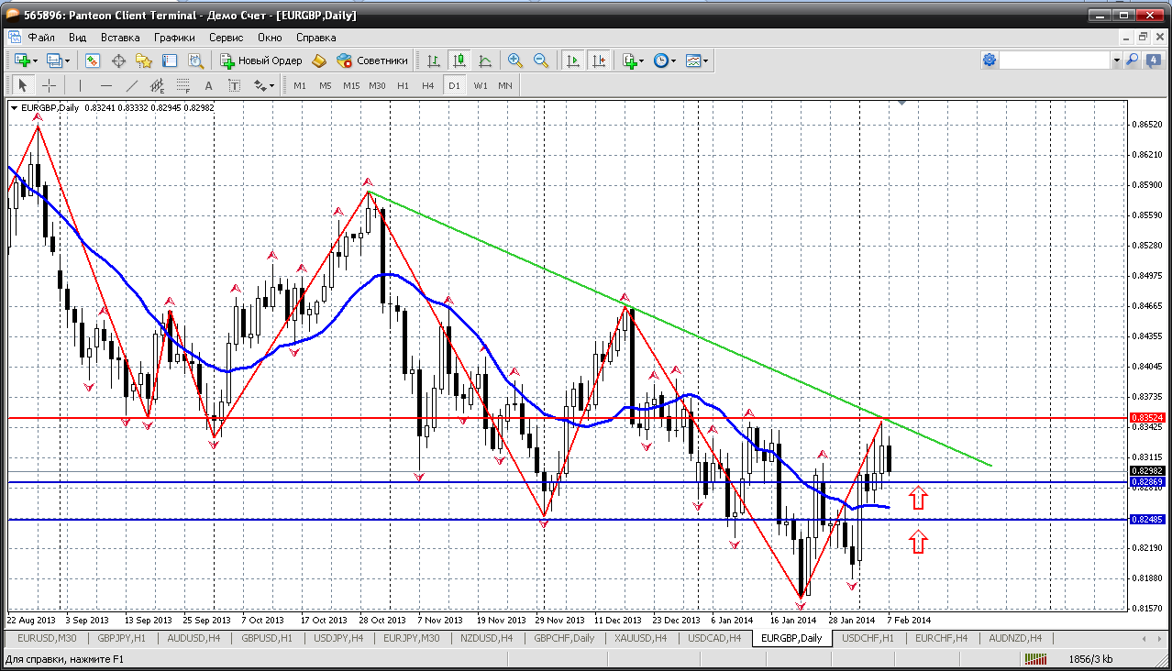The width and height of the screenshot is (1172, 671).
Task: Click the 0.82485 blue price label
Action: coord(1148,519)
